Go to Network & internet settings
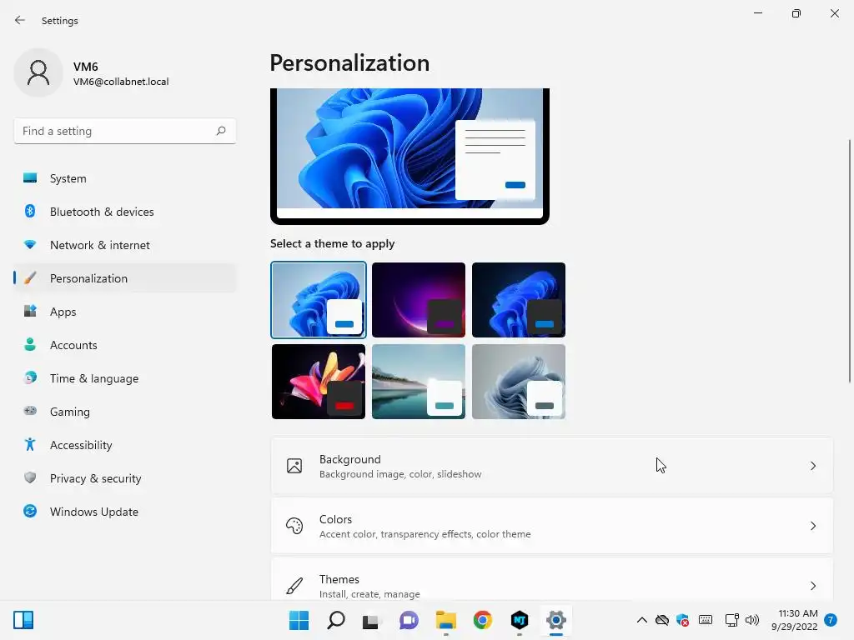 pos(125,245)
